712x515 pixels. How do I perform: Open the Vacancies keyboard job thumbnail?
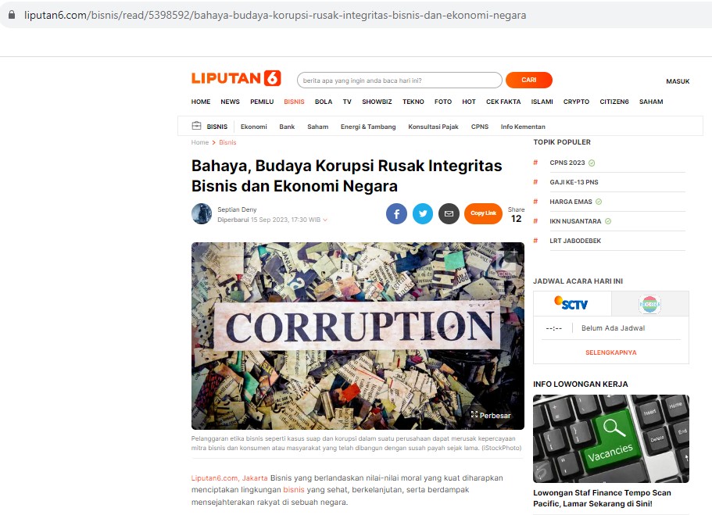coord(610,438)
